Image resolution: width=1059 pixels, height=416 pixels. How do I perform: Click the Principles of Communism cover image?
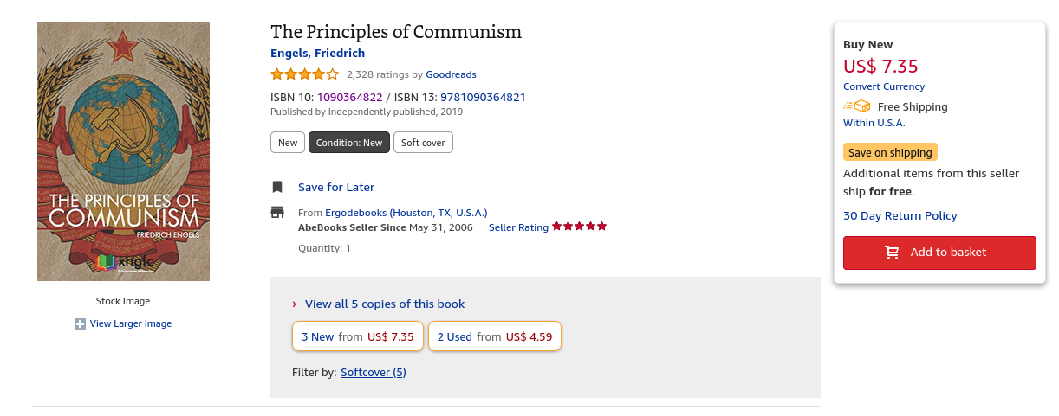coord(123,151)
